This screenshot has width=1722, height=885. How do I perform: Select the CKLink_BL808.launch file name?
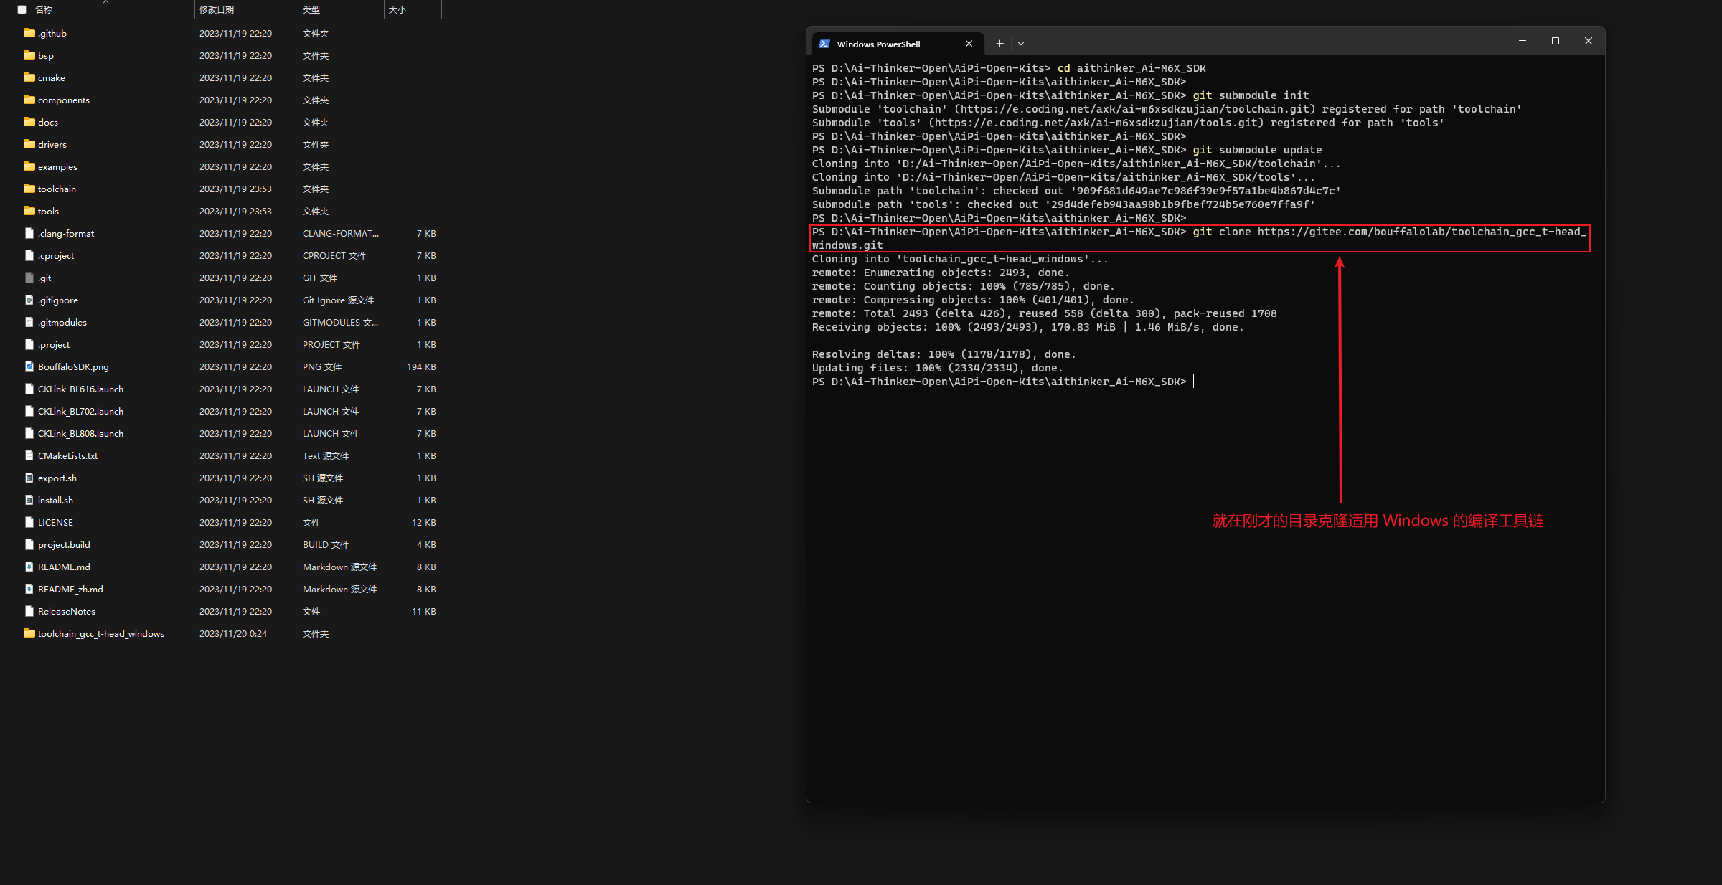click(x=80, y=433)
